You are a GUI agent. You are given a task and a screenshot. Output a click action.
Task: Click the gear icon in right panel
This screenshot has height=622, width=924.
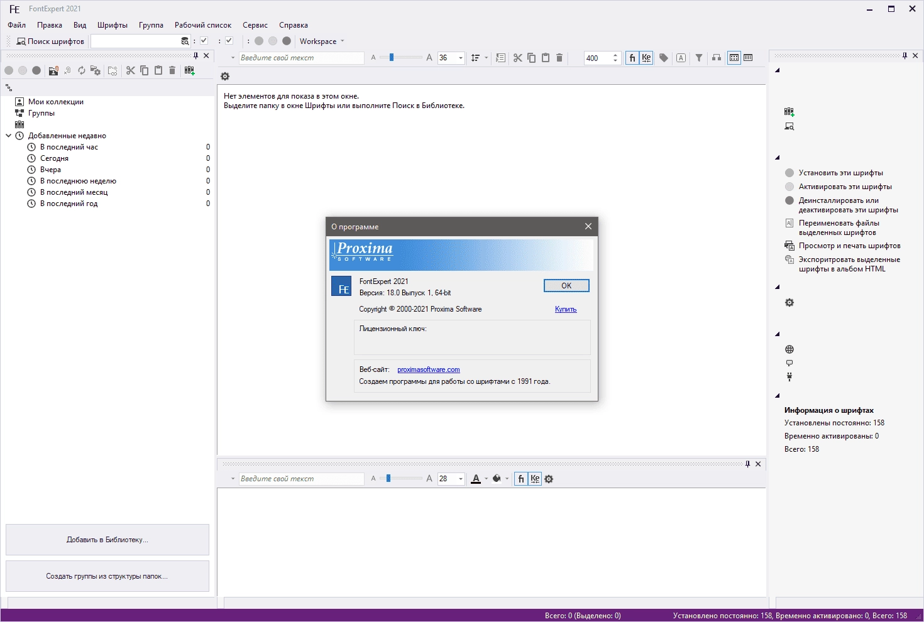(789, 303)
